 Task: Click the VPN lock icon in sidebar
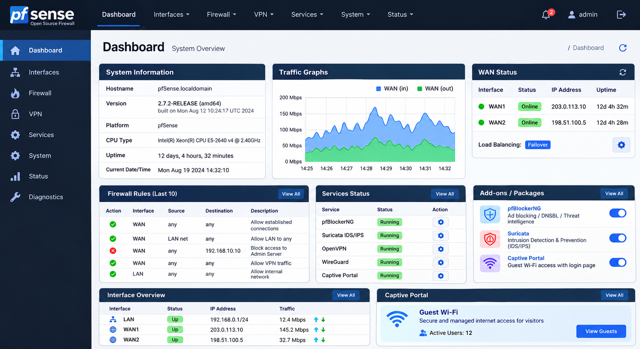click(15, 114)
